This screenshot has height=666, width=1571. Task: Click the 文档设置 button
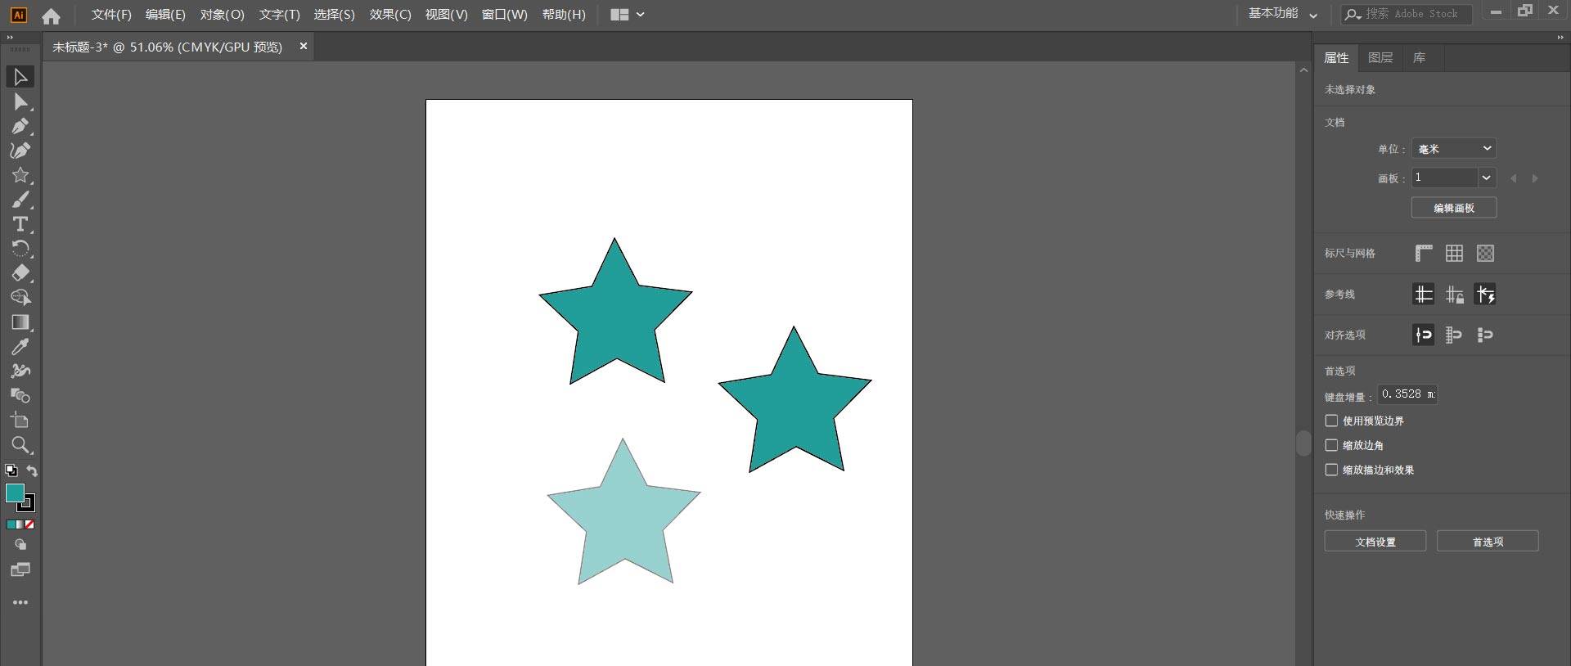1375,542
